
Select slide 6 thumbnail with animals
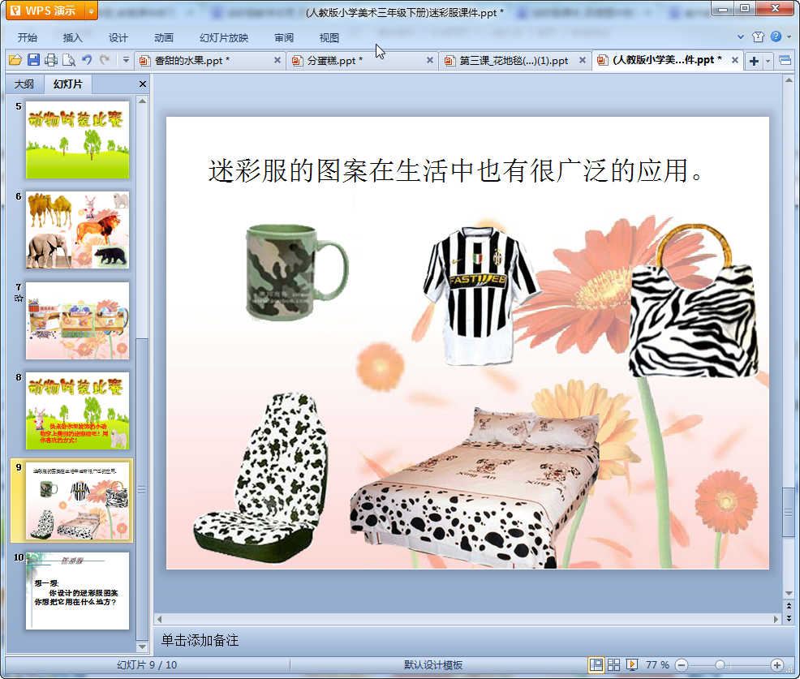tap(77, 230)
